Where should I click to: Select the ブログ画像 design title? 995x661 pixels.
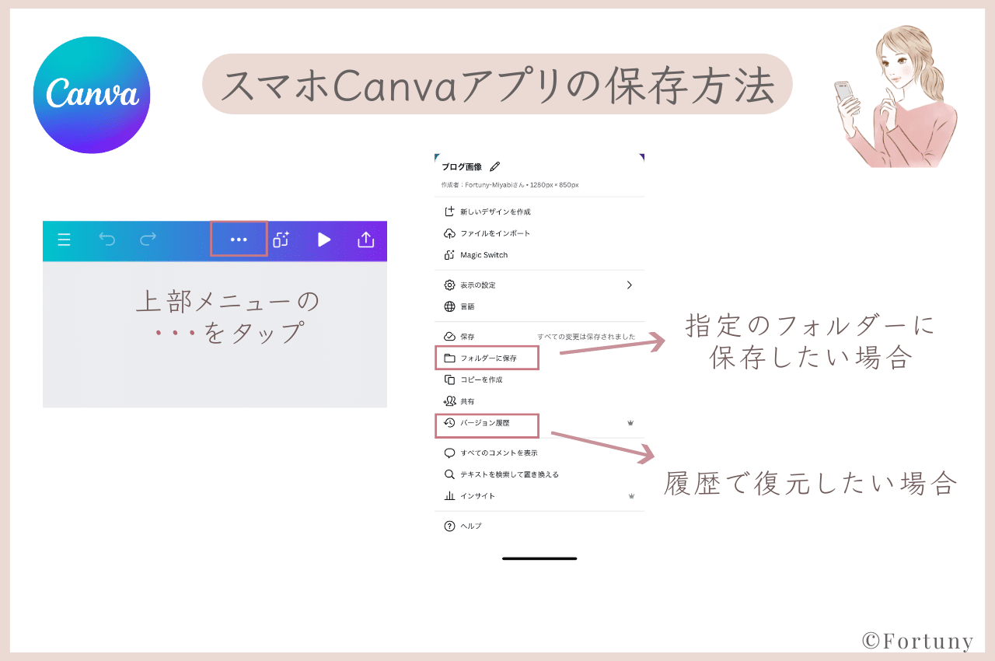462,166
